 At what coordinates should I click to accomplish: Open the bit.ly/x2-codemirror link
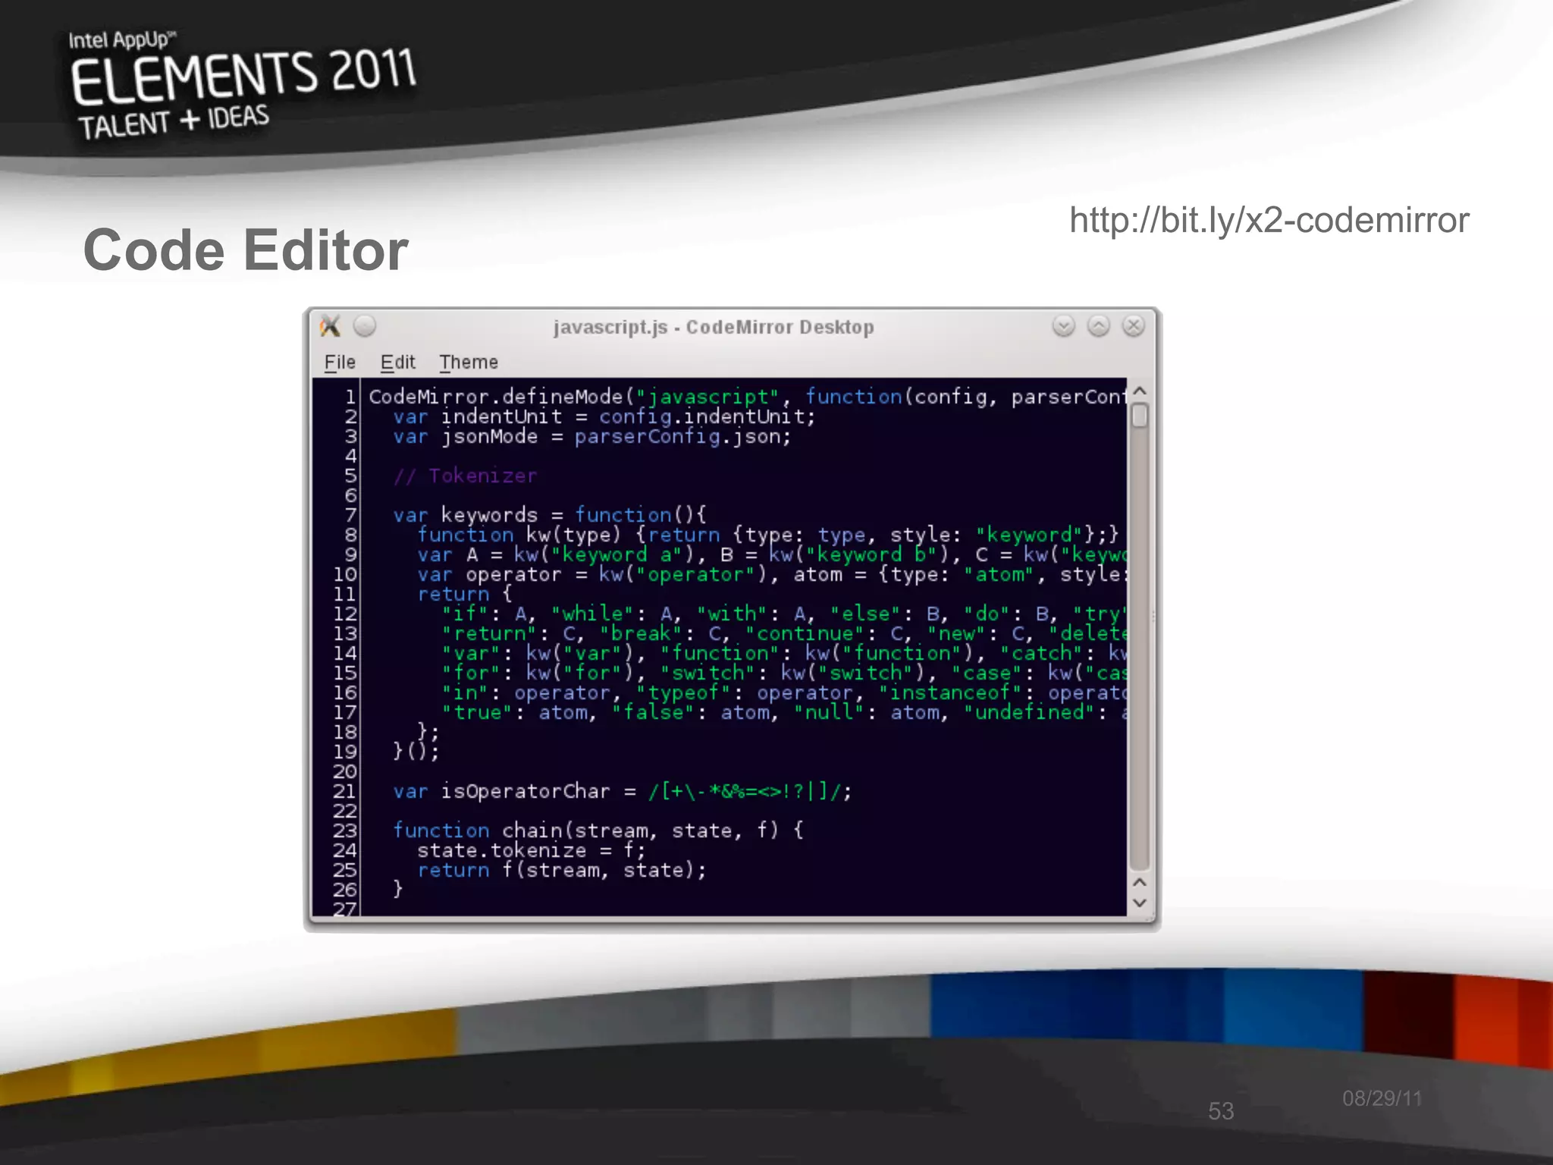(x=1269, y=220)
